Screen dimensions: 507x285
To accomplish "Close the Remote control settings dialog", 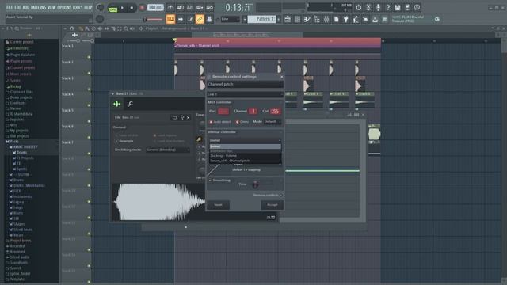I will pos(282,77).
